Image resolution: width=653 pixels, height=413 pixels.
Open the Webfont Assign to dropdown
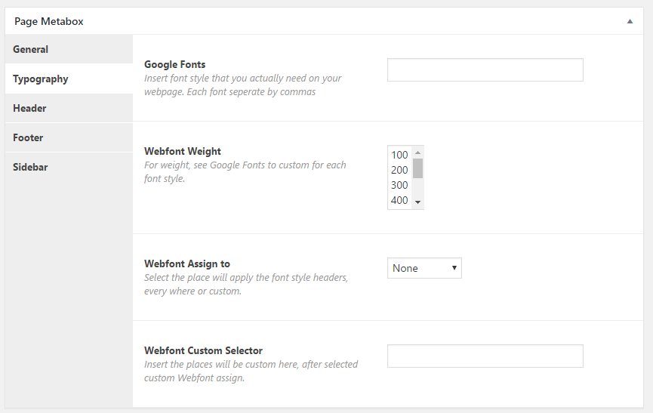424,268
